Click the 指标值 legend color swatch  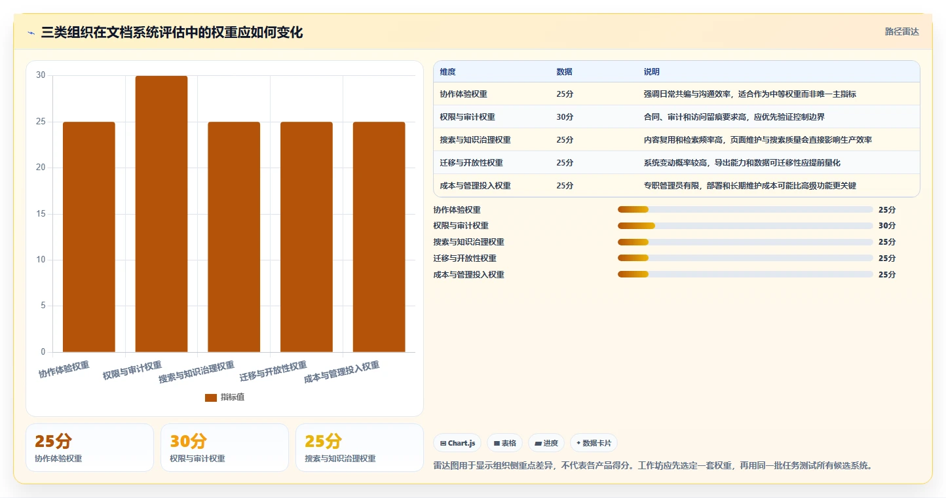tap(210, 397)
